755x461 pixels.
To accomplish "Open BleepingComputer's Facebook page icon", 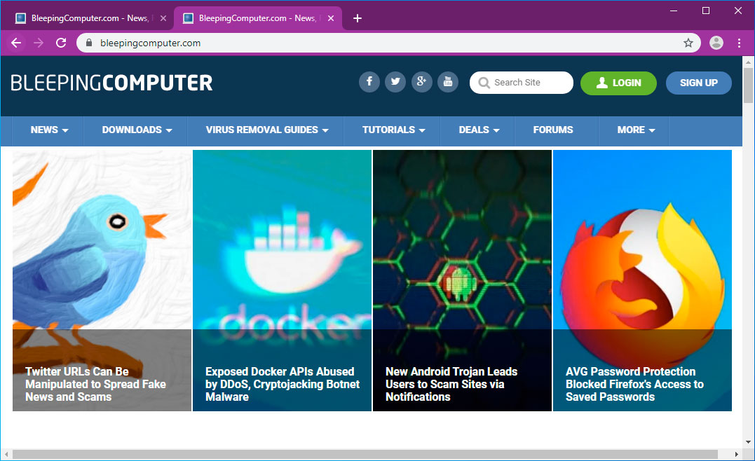I will [x=369, y=82].
